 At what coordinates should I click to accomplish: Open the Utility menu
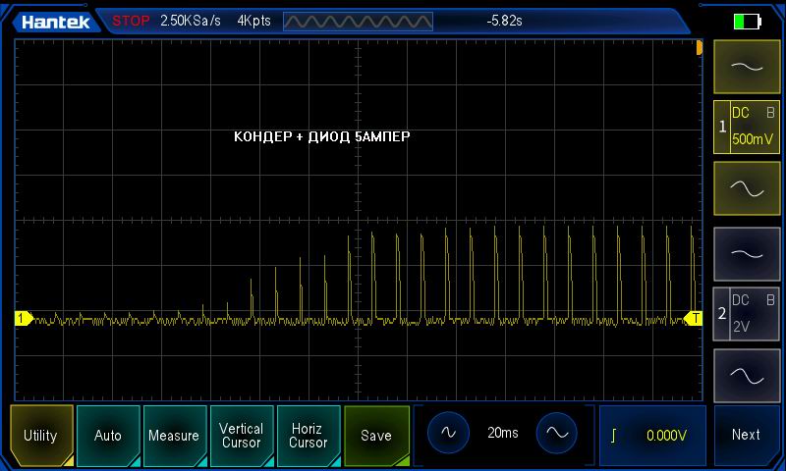(x=41, y=435)
